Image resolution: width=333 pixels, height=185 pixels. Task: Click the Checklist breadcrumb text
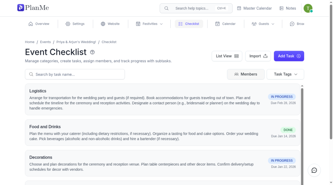point(109,42)
